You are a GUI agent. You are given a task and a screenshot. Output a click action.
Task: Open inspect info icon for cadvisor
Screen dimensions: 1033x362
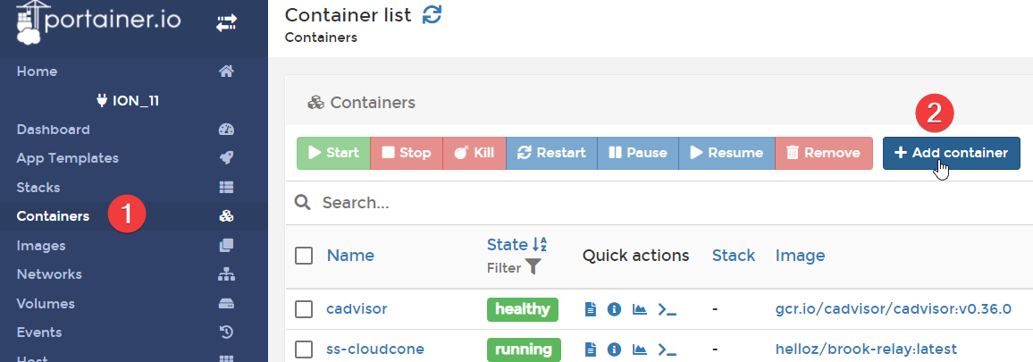click(x=614, y=309)
